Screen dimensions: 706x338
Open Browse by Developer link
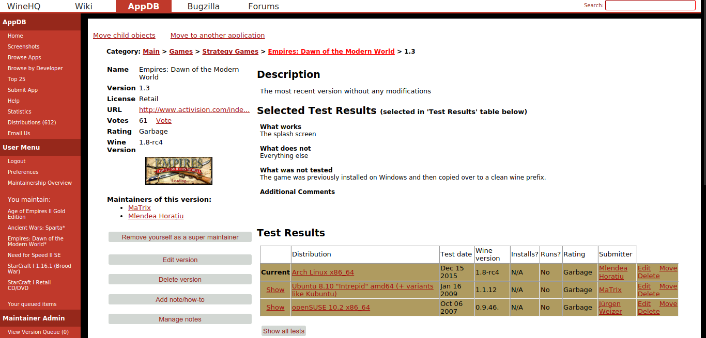pyautogui.click(x=35, y=68)
